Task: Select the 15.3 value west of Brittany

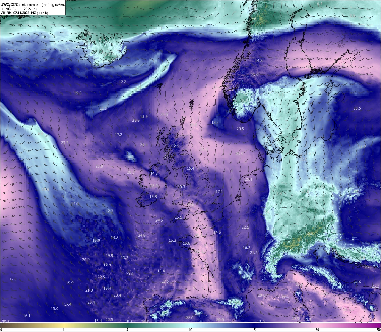Action: (172, 241)
